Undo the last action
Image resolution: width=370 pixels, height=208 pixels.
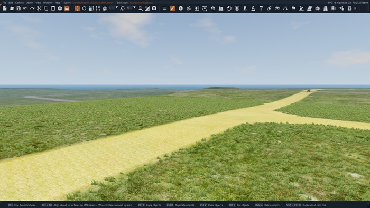click(25, 8)
